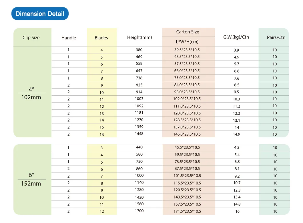Image resolution: width=303 pixels, height=223 pixels.
Task: Click the gross weight 16 cell
Action: click(237, 211)
